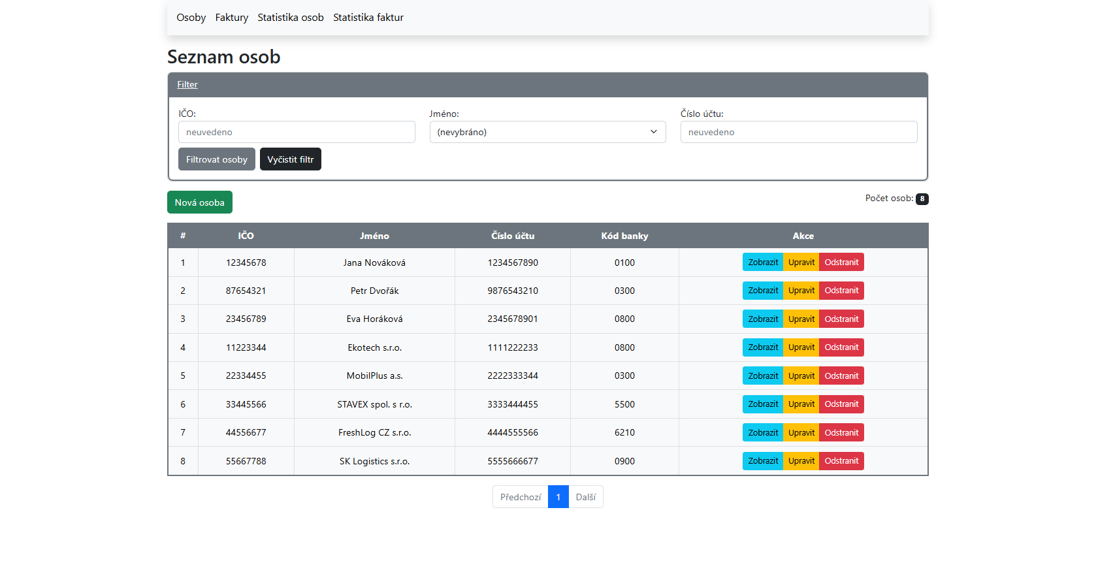Click the Vyčistit filtr button
1096x576 pixels.
pyautogui.click(x=290, y=159)
